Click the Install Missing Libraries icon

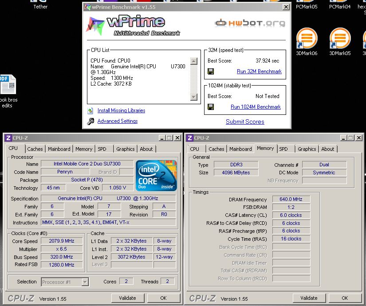[x=91, y=110]
